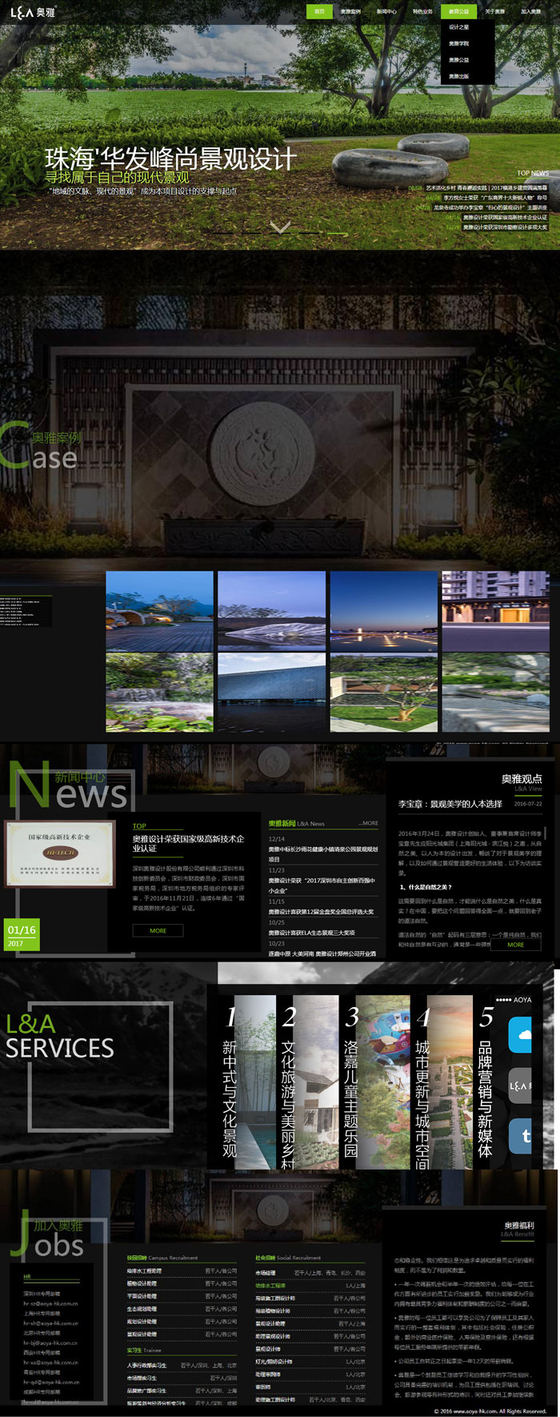Open the blue cloud app icon
560x1417 pixels.
point(521,1035)
